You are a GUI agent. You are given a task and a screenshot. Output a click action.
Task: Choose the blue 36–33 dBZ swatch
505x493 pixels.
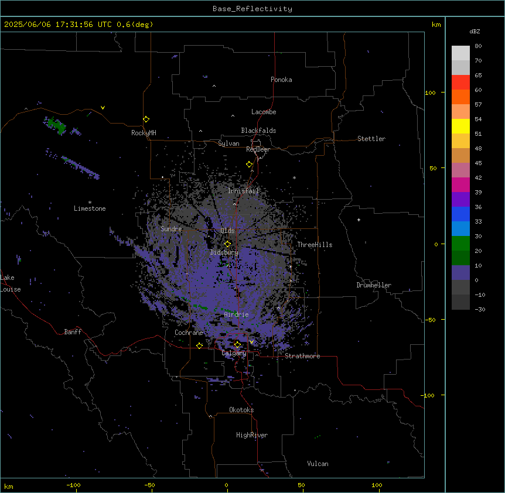[x=460, y=214]
